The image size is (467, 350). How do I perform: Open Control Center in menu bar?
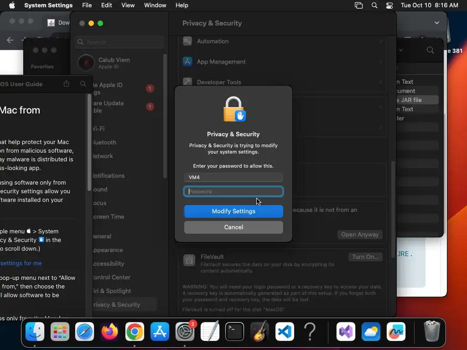point(389,5)
